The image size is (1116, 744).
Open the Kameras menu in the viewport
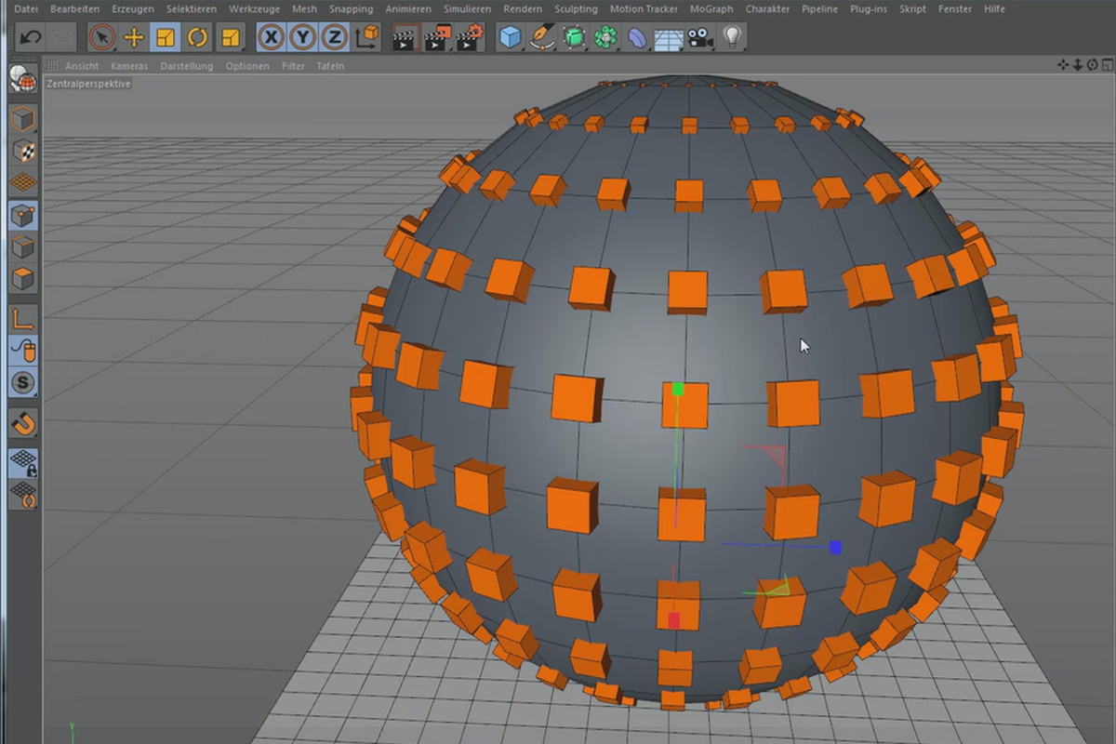(129, 66)
